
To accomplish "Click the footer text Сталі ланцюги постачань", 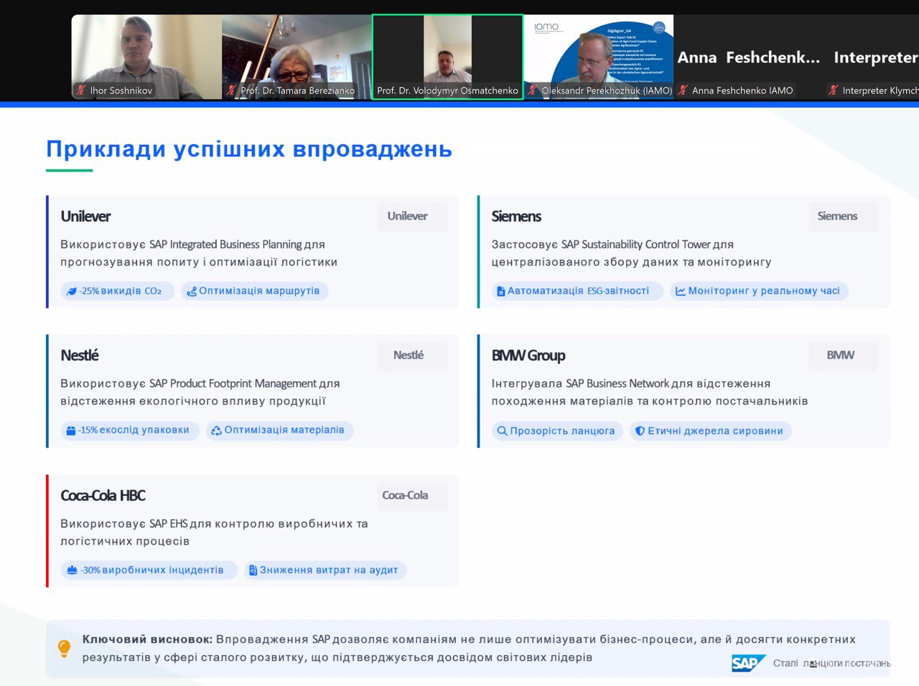I will 832,663.
